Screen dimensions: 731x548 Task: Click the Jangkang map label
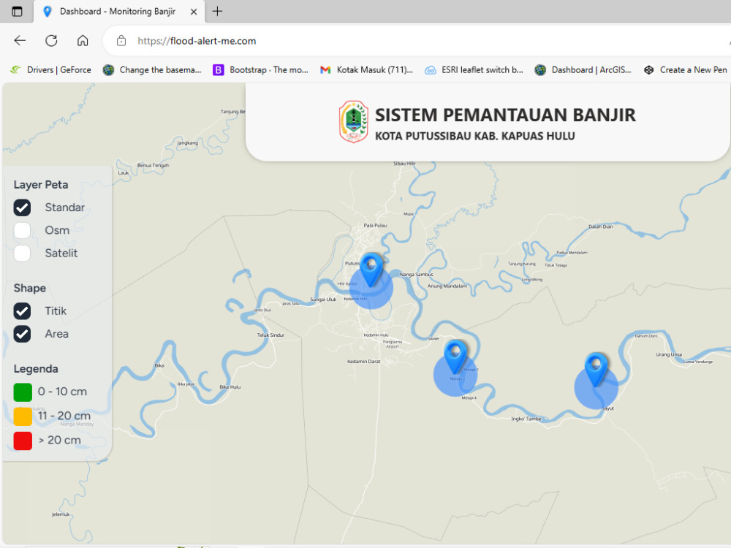[x=187, y=142]
